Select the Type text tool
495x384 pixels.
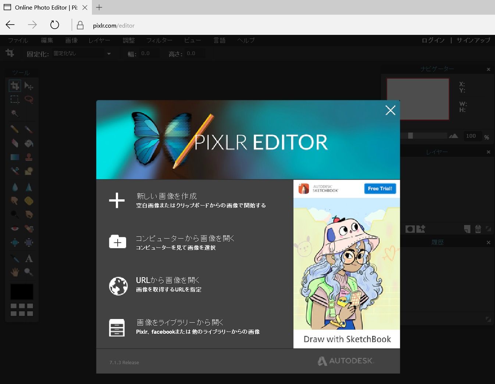pyautogui.click(x=29, y=258)
